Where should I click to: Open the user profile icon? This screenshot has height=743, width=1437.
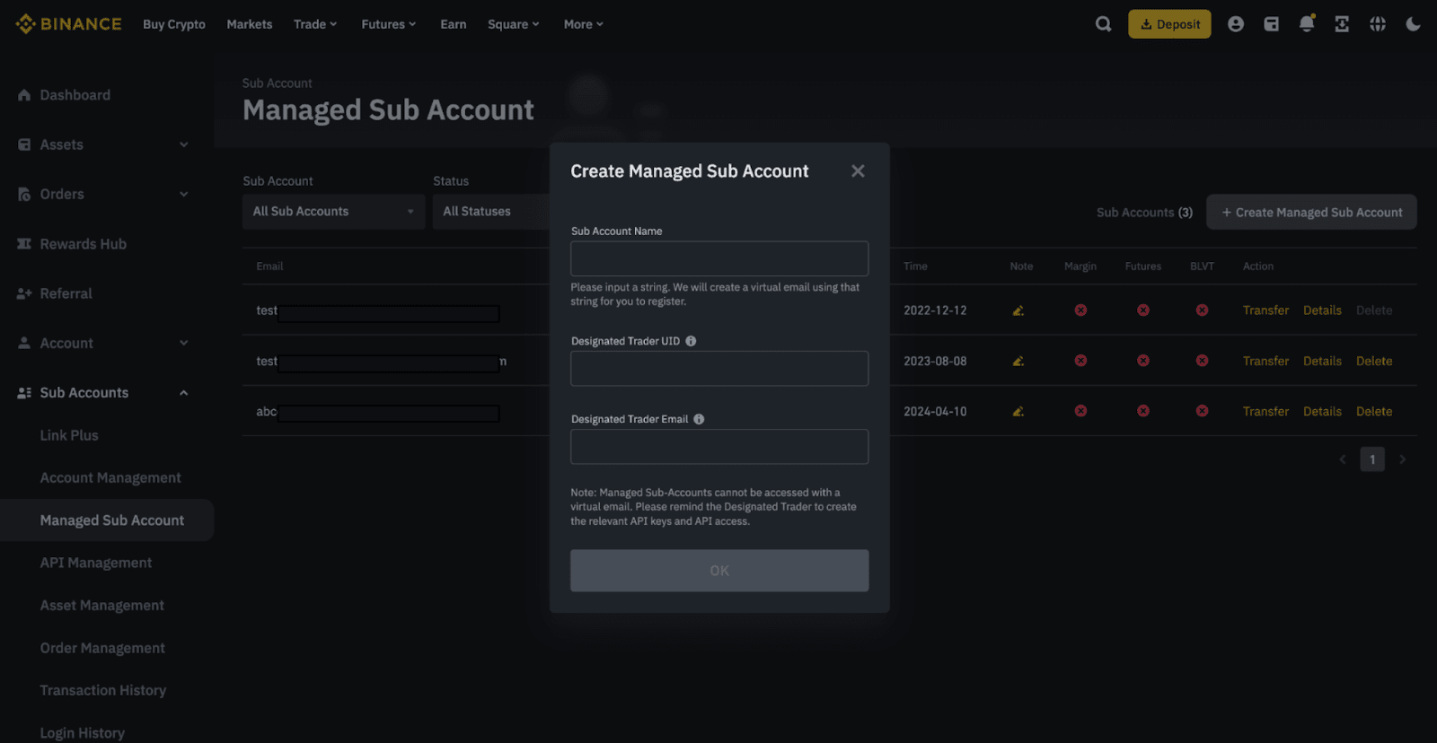pyautogui.click(x=1236, y=24)
